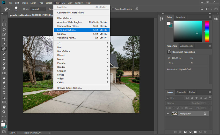Toggle type layer filter icon
The height and width of the screenshot is (135, 220).
point(196,98)
